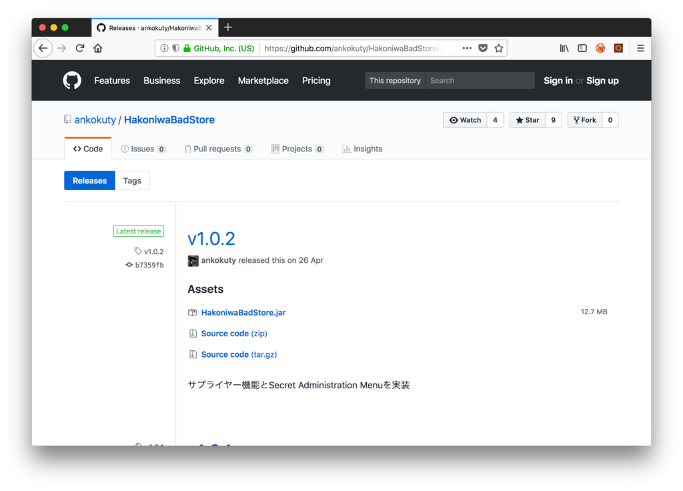This screenshot has width=683, height=491.
Task: Open page actions three-dots menu
Action: coord(467,48)
